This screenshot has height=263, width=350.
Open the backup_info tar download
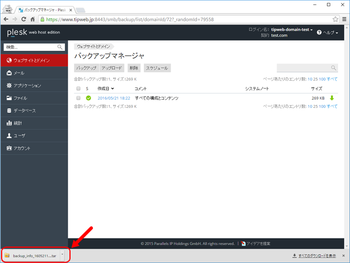(x=34, y=256)
